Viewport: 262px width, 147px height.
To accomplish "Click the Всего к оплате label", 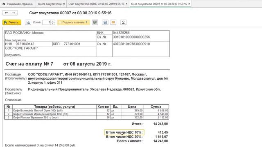I will [x=130, y=141].
